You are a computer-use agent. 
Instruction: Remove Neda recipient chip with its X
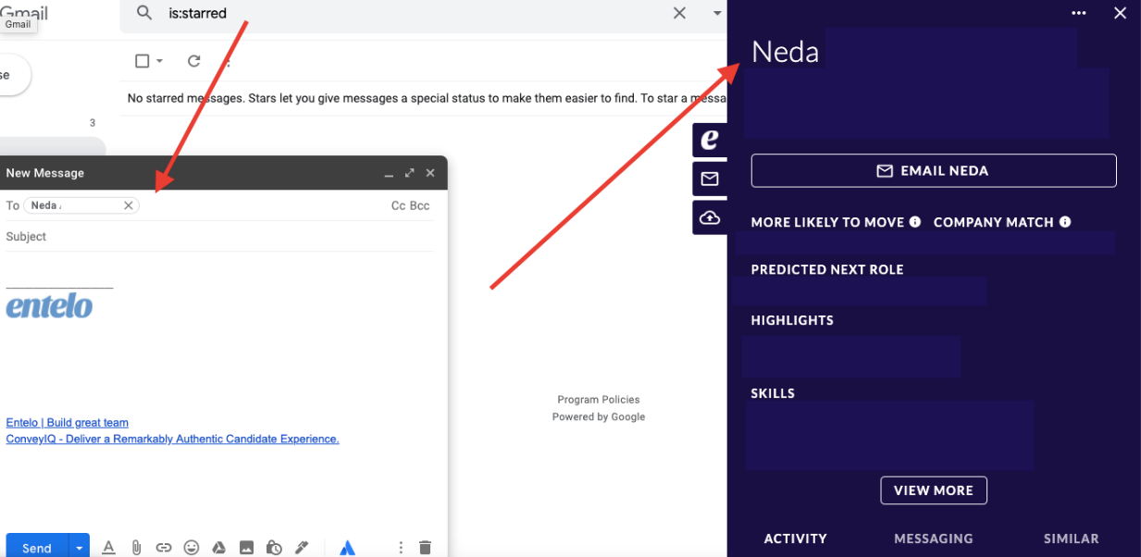(x=129, y=205)
